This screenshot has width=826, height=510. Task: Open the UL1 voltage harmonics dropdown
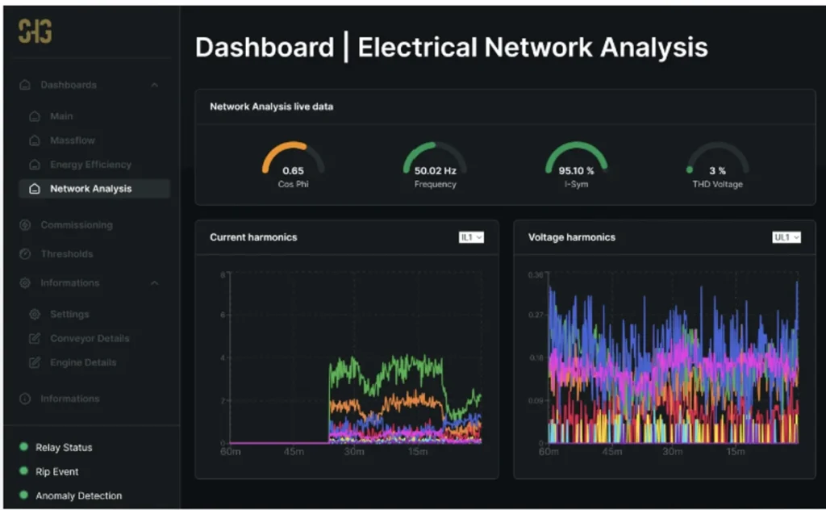tap(786, 237)
